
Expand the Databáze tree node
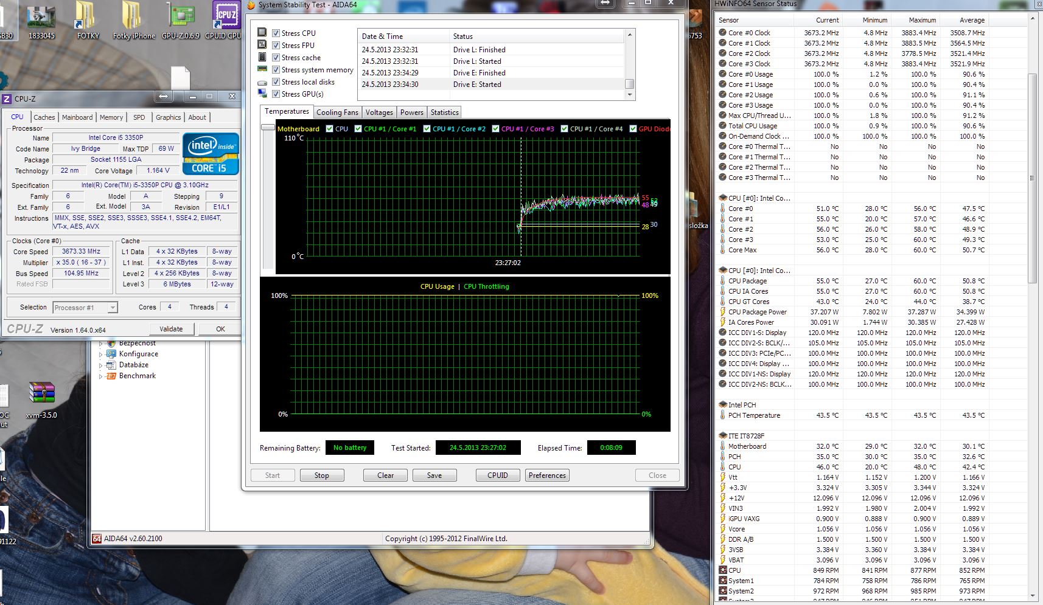click(x=100, y=365)
